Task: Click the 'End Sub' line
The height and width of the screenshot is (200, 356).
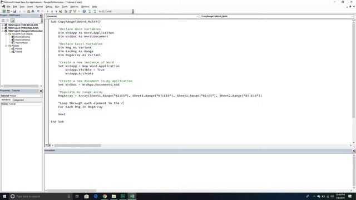Action: point(57,122)
